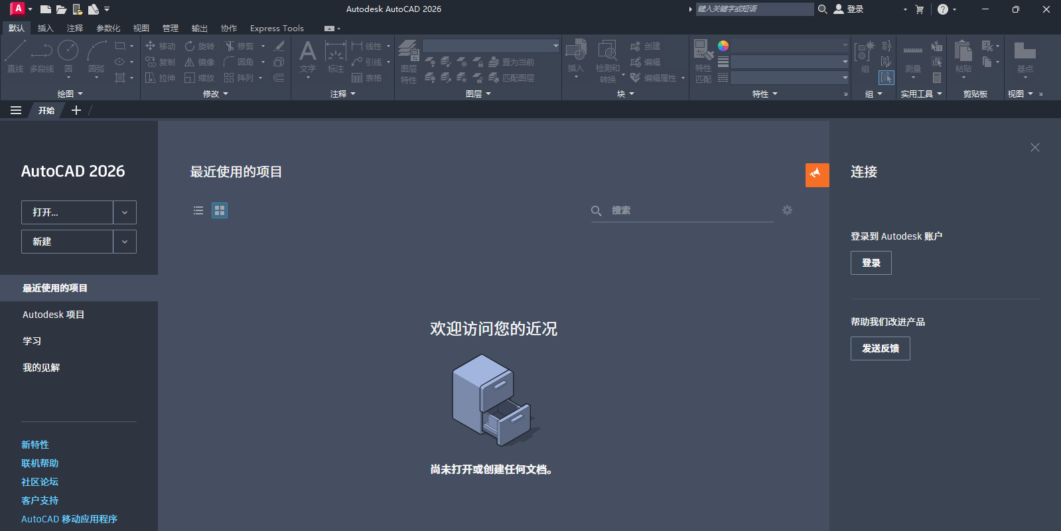Switch recent projects to grid view

coord(220,210)
